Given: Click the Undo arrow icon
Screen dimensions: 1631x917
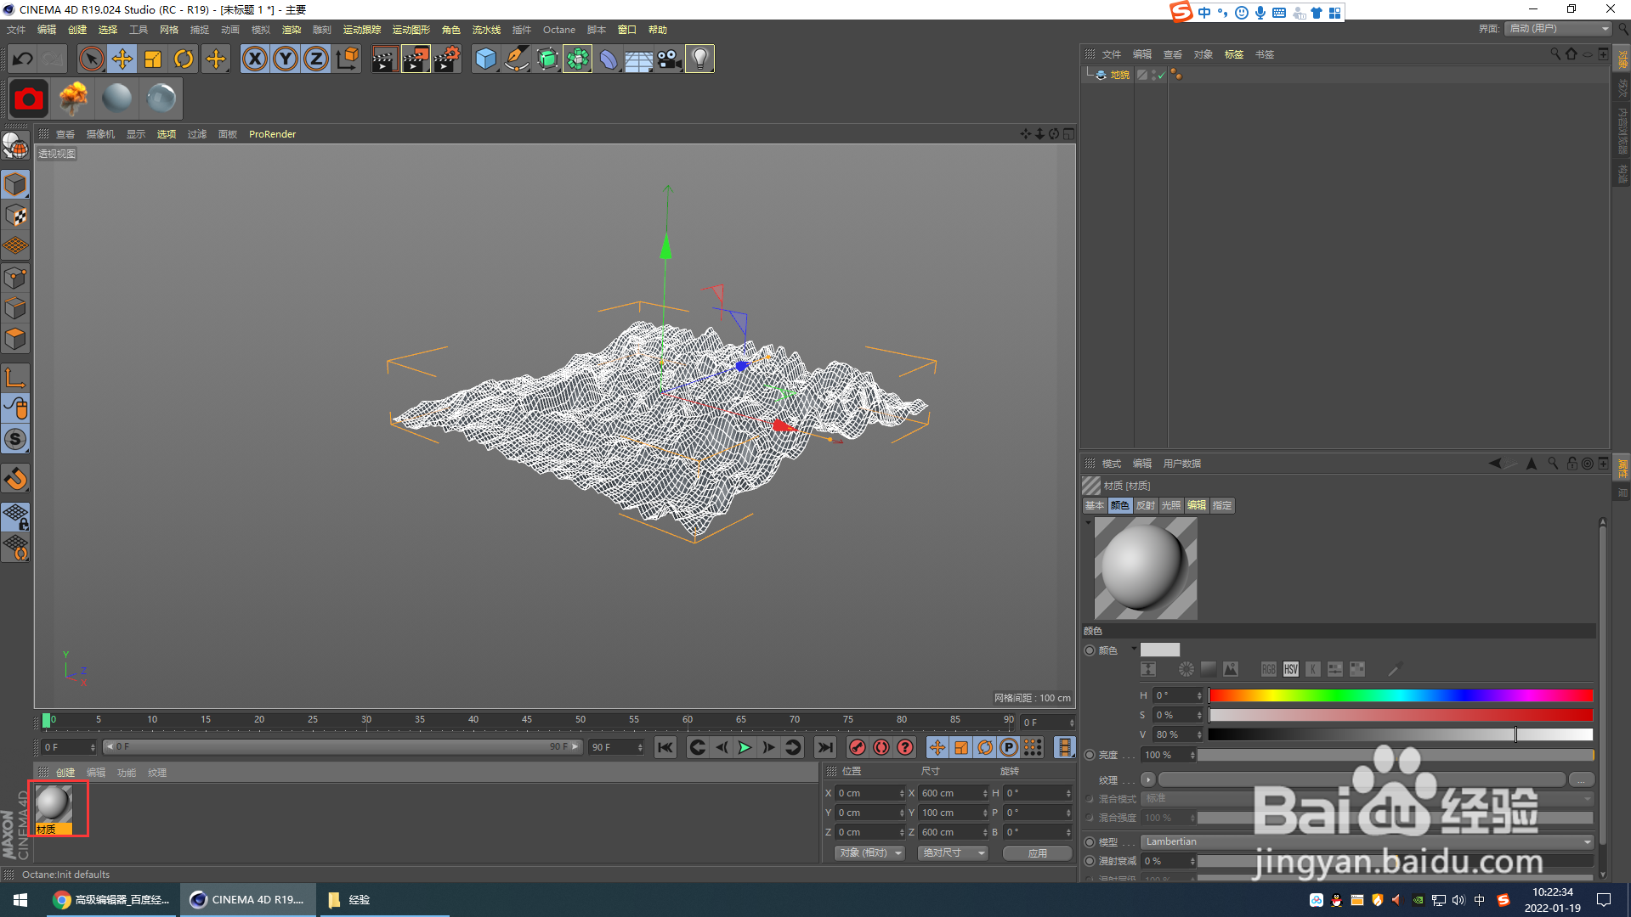Looking at the screenshot, I should (23, 59).
